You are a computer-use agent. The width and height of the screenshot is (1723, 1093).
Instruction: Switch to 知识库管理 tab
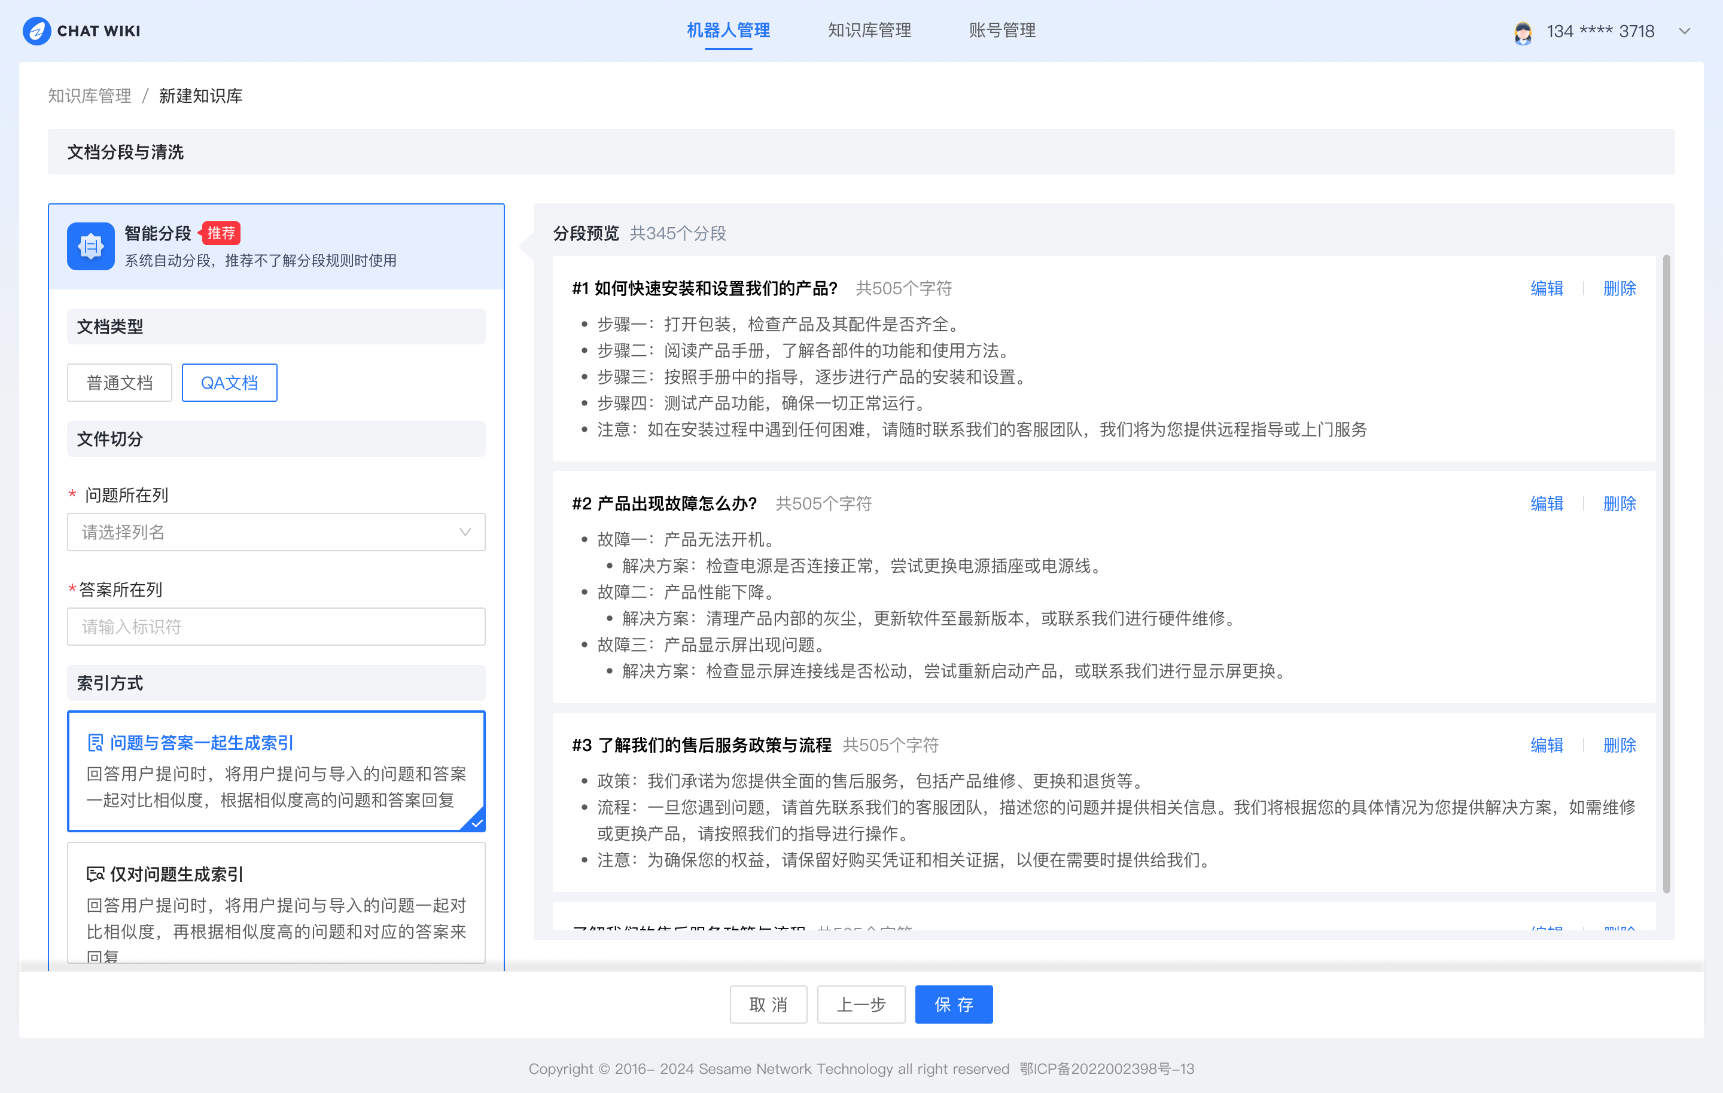(869, 30)
